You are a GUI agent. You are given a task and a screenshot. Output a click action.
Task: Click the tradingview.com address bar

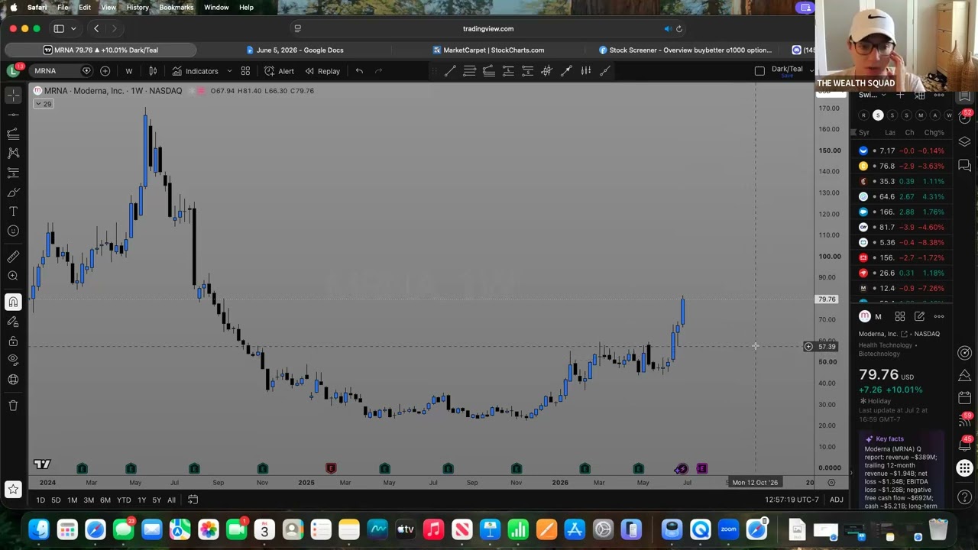click(488, 29)
